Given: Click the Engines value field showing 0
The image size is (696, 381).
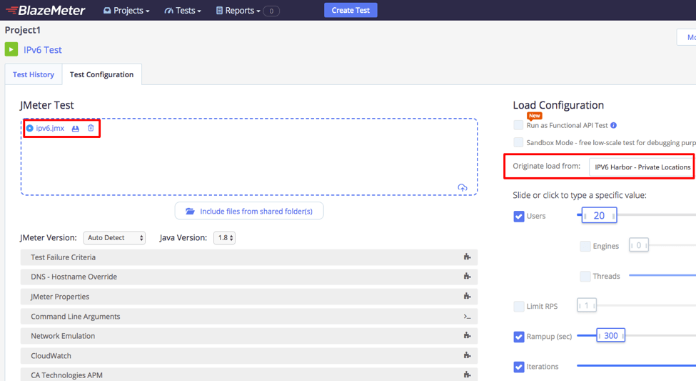Looking at the screenshot, I should pos(639,245).
